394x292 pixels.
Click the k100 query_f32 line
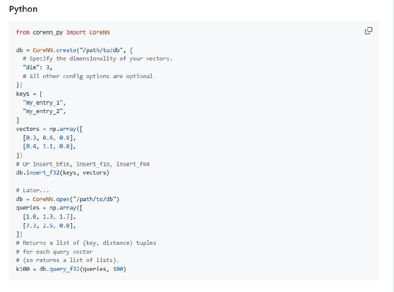(71, 269)
